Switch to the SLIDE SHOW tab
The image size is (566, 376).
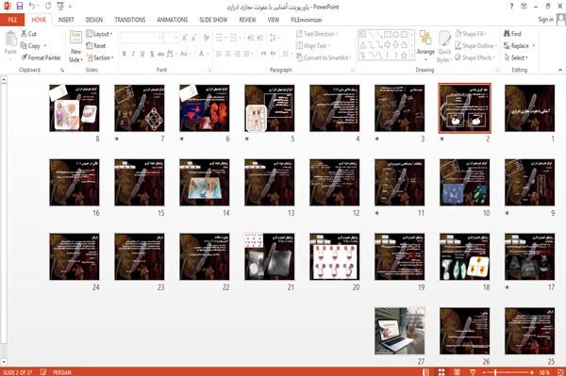click(x=213, y=20)
